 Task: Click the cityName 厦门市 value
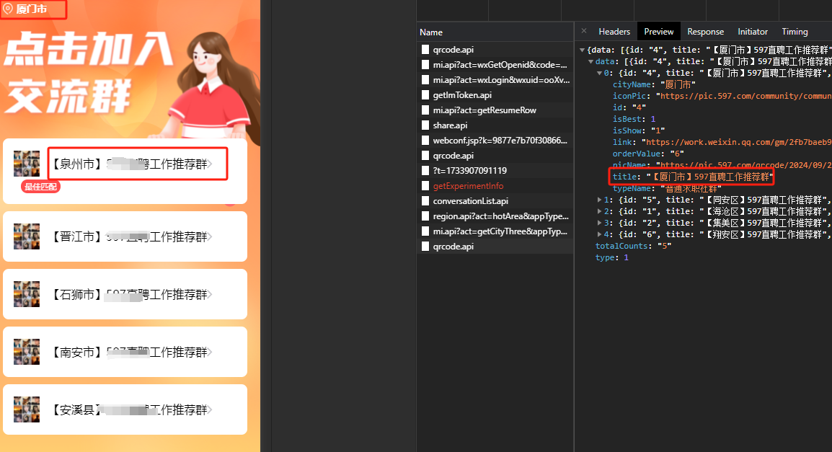[678, 84]
